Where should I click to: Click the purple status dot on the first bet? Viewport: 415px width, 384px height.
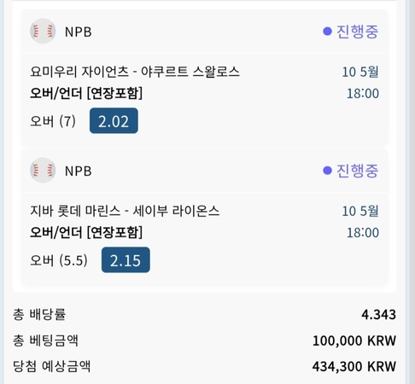(x=327, y=32)
